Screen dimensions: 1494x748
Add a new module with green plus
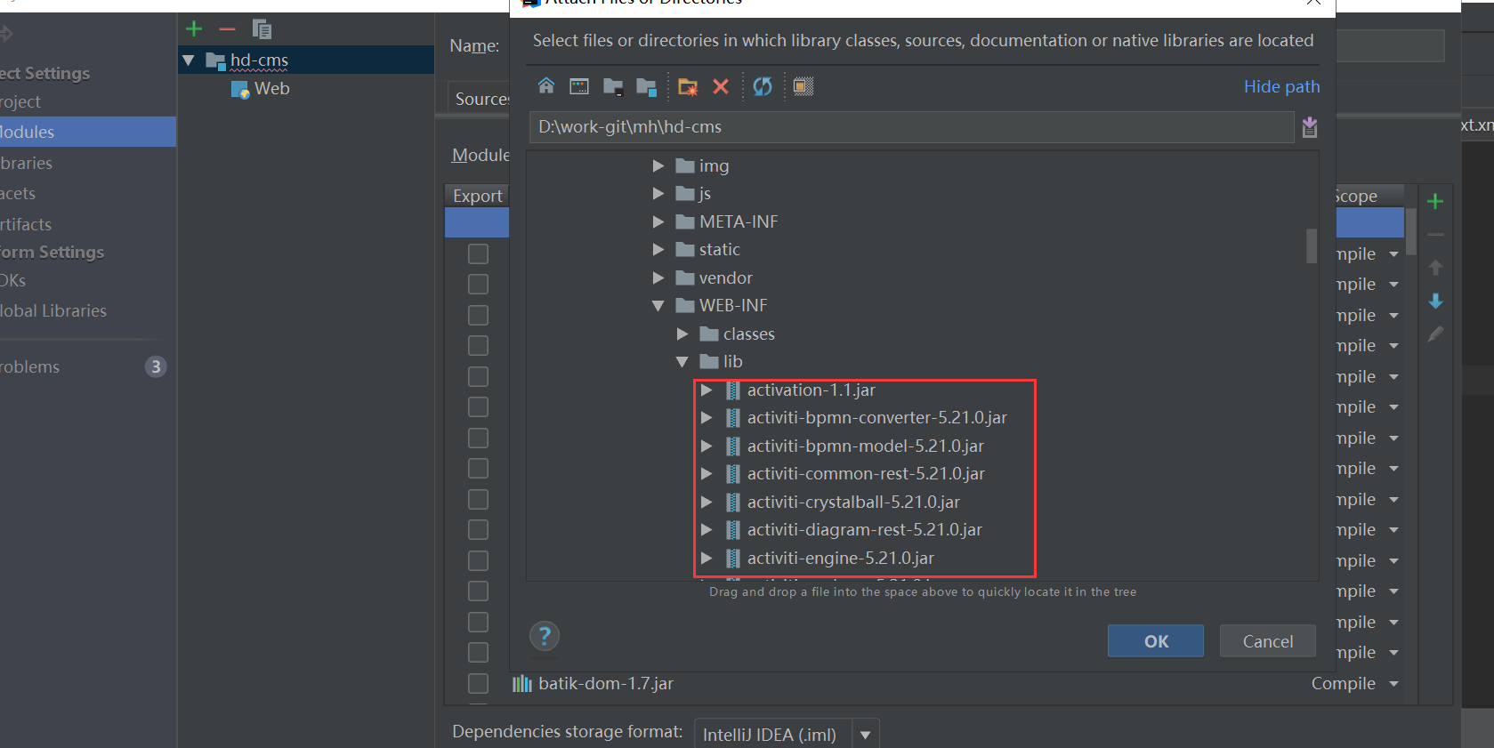pyautogui.click(x=194, y=28)
